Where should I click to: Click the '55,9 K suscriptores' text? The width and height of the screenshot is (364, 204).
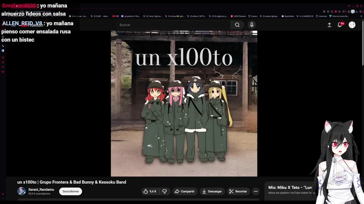click(x=39, y=194)
